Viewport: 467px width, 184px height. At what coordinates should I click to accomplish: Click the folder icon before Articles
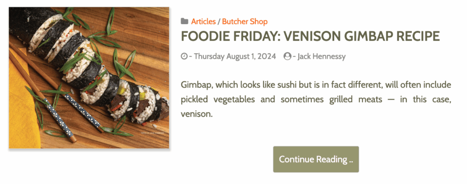click(x=184, y=21)
